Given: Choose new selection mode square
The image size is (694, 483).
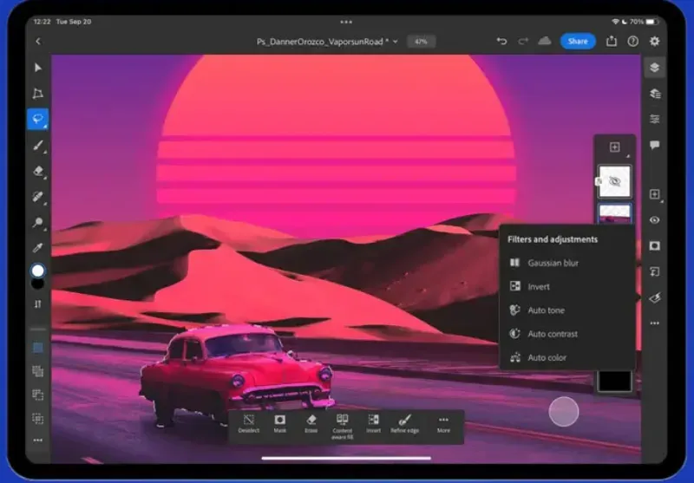Looking at the screenshot, I should click(38, 348).
